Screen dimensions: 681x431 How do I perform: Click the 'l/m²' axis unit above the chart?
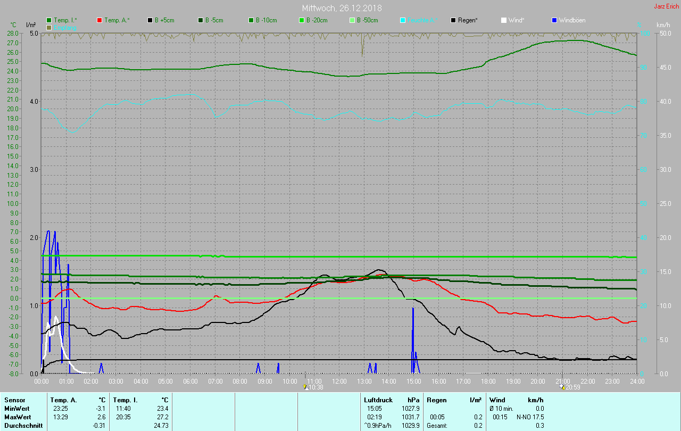[x=31, y=25]
